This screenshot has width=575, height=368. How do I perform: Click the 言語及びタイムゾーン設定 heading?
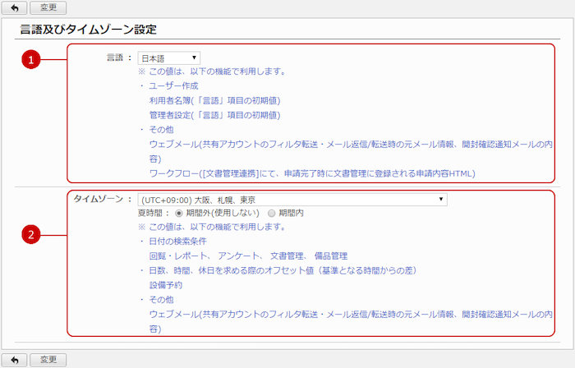coord(89,30)
